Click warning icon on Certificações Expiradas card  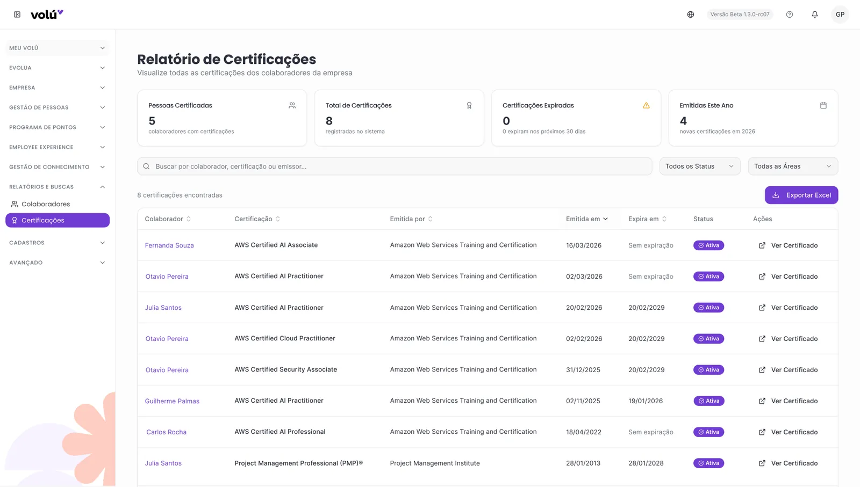646,105
